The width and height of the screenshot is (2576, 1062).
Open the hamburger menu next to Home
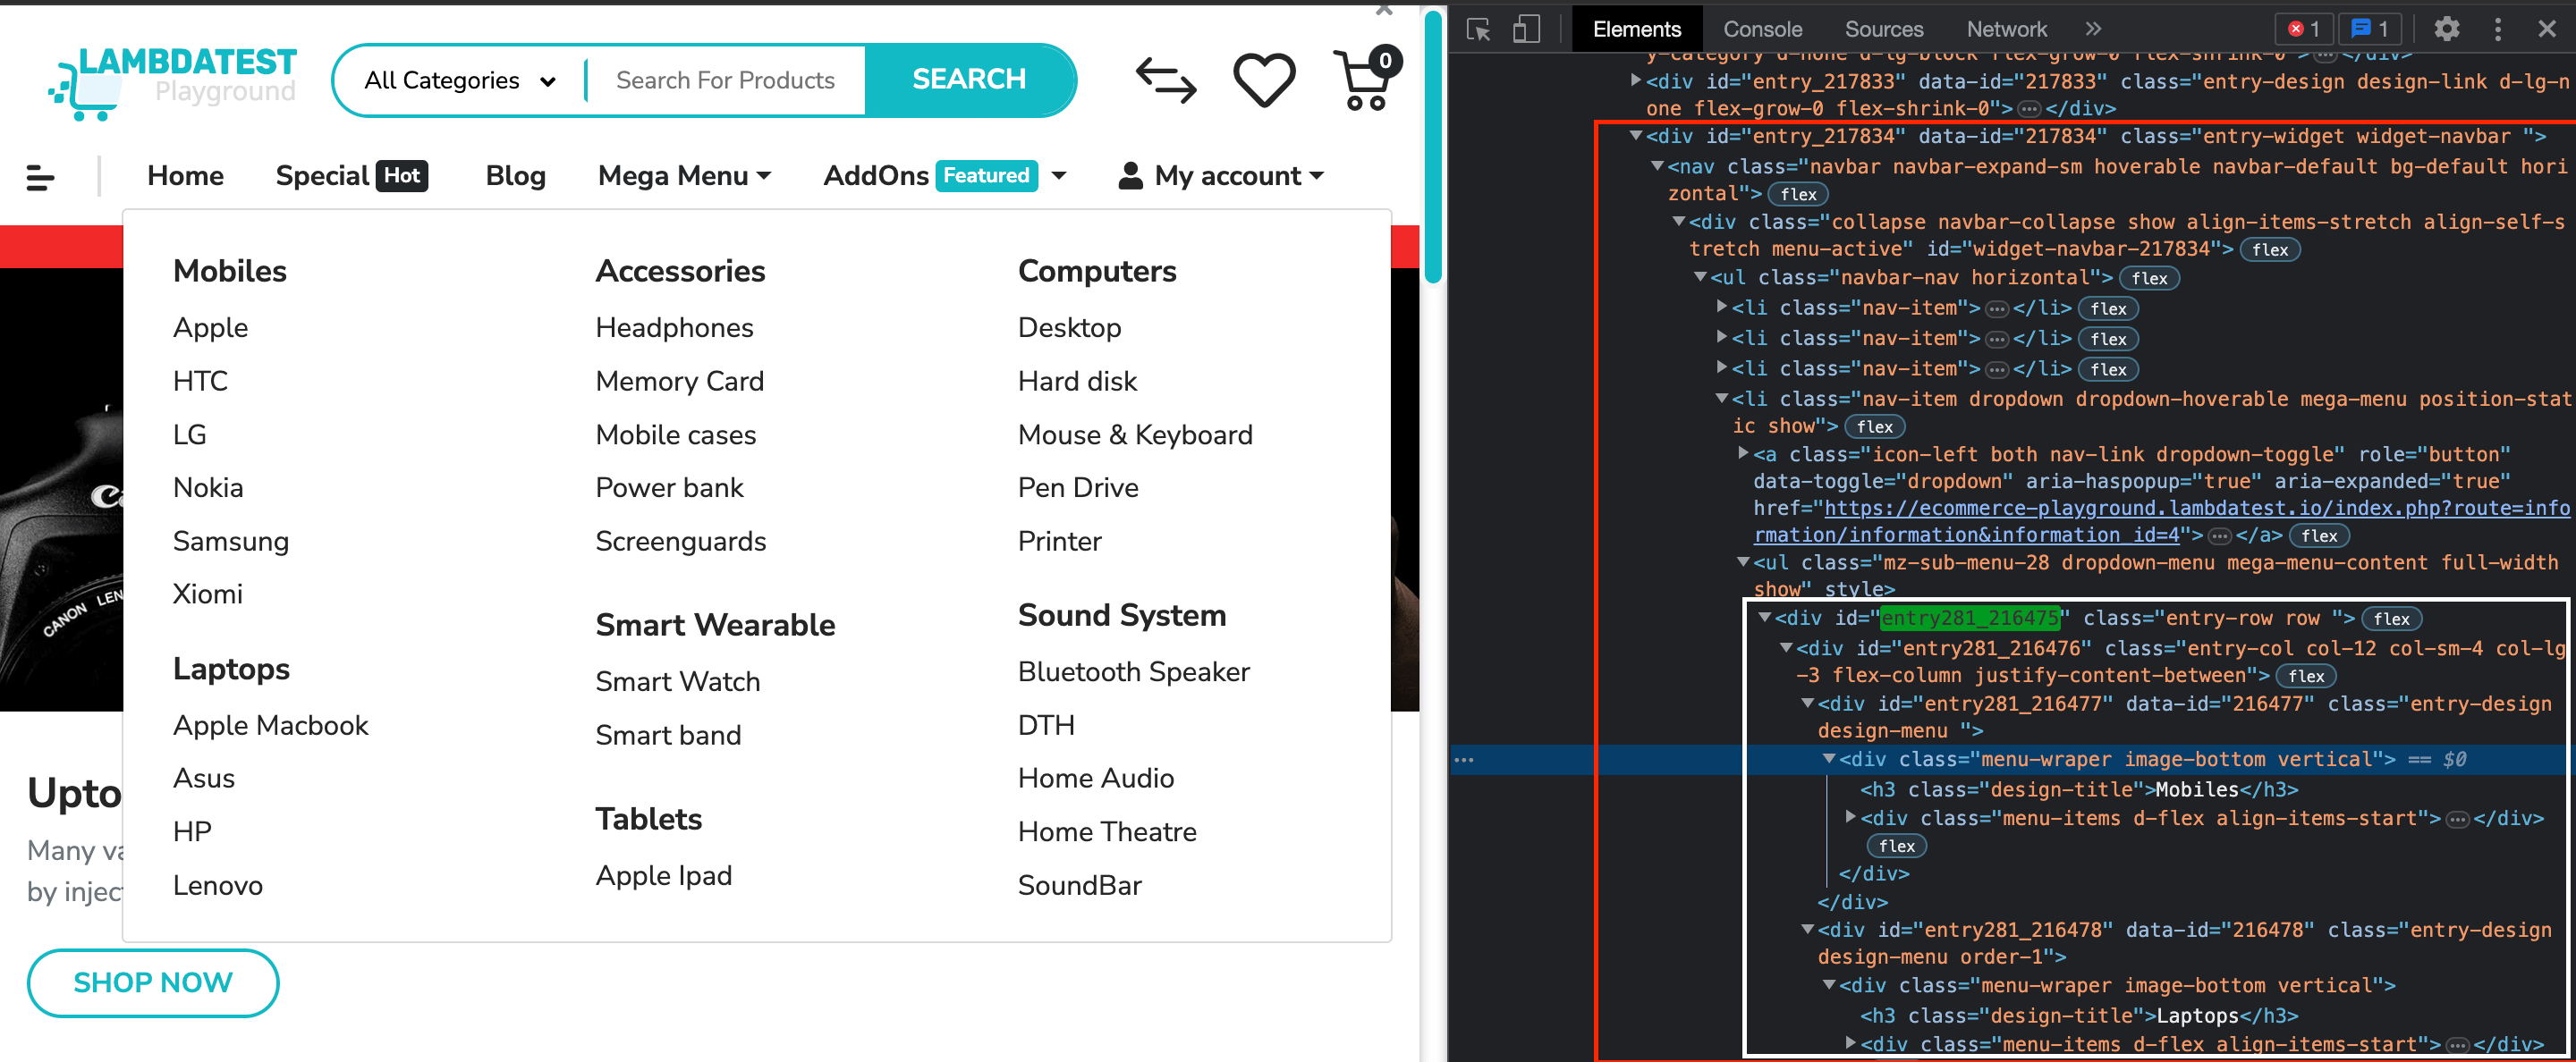[41, 177]
